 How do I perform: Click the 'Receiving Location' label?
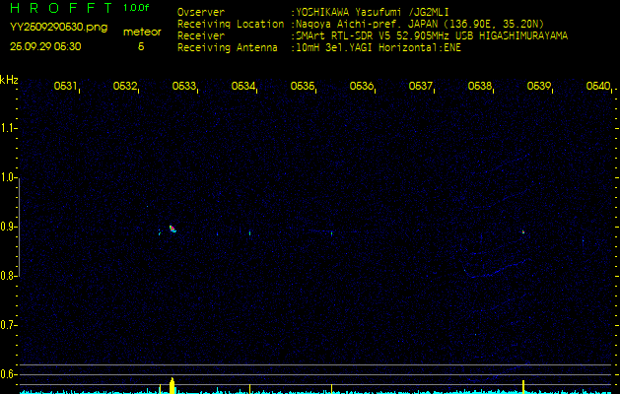[231, 24]
